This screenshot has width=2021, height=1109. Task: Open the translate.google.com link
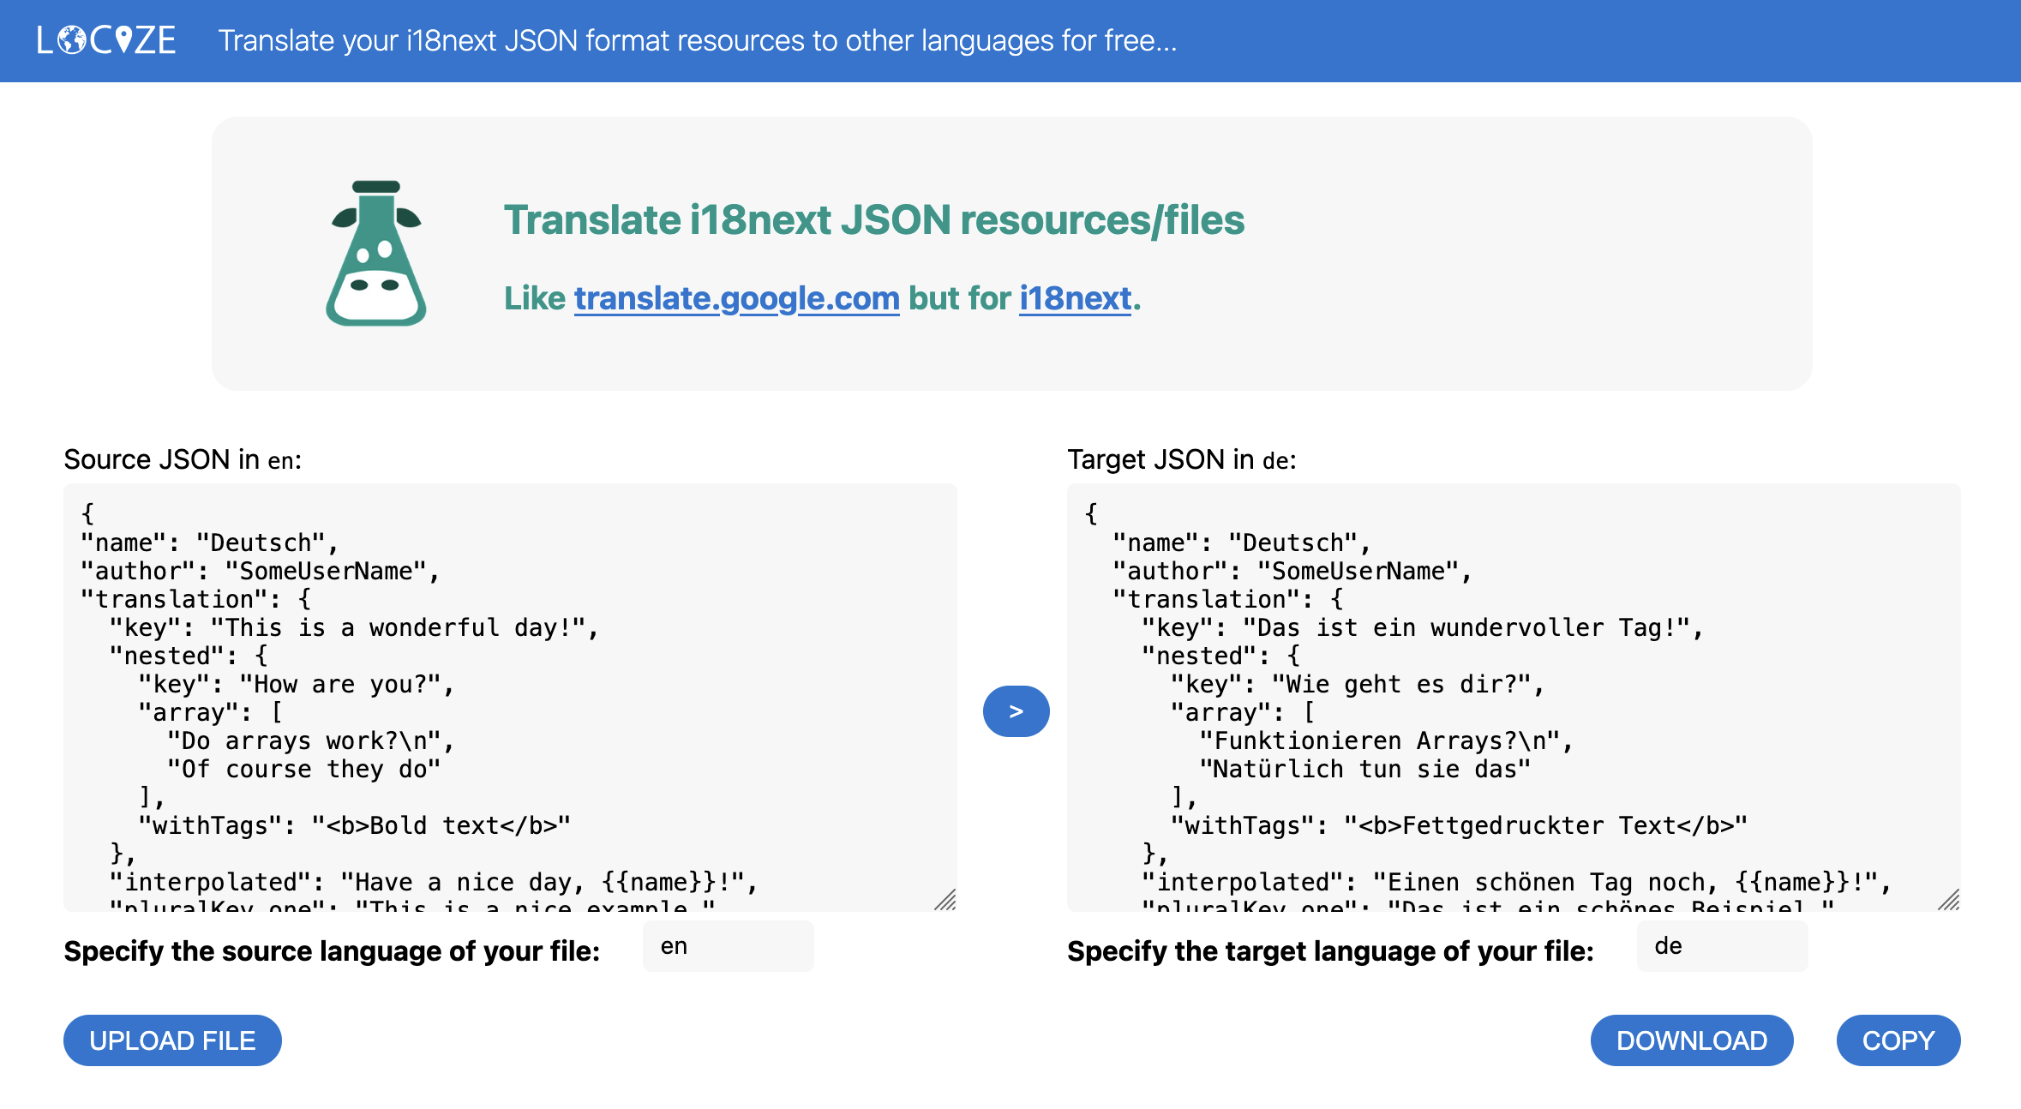pos(736,298)
